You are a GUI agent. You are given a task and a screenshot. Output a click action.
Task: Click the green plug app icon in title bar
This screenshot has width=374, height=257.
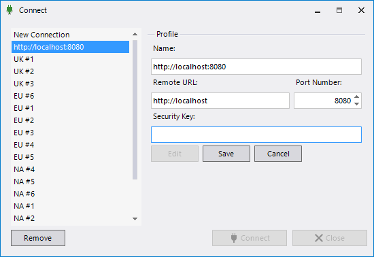(x=10, y=10)
